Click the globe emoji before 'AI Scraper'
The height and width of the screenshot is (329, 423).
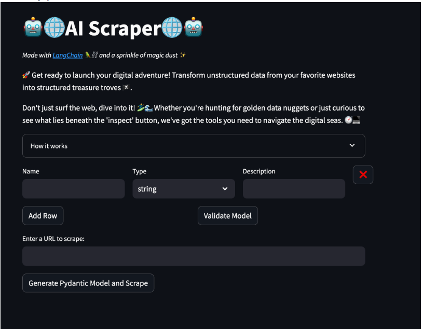click(x=54, y=27)
